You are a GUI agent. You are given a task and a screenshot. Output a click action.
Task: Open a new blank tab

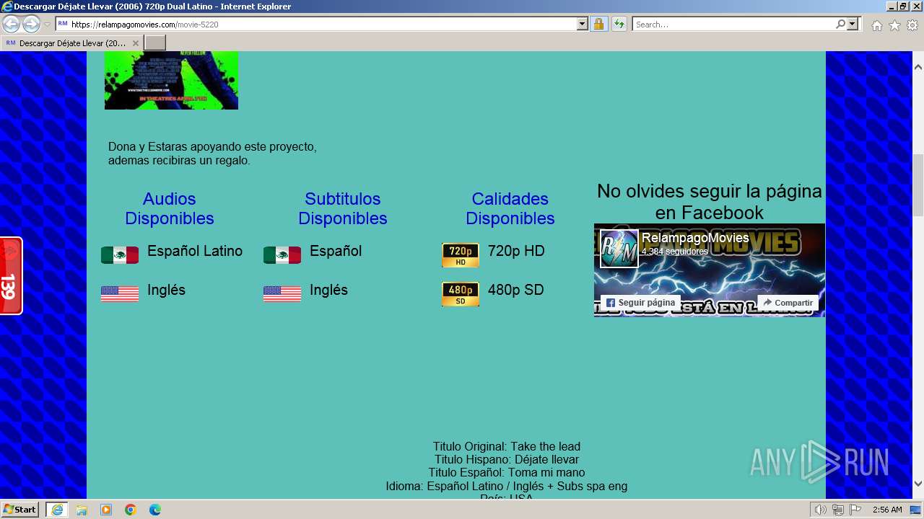[x=155, y=43]
